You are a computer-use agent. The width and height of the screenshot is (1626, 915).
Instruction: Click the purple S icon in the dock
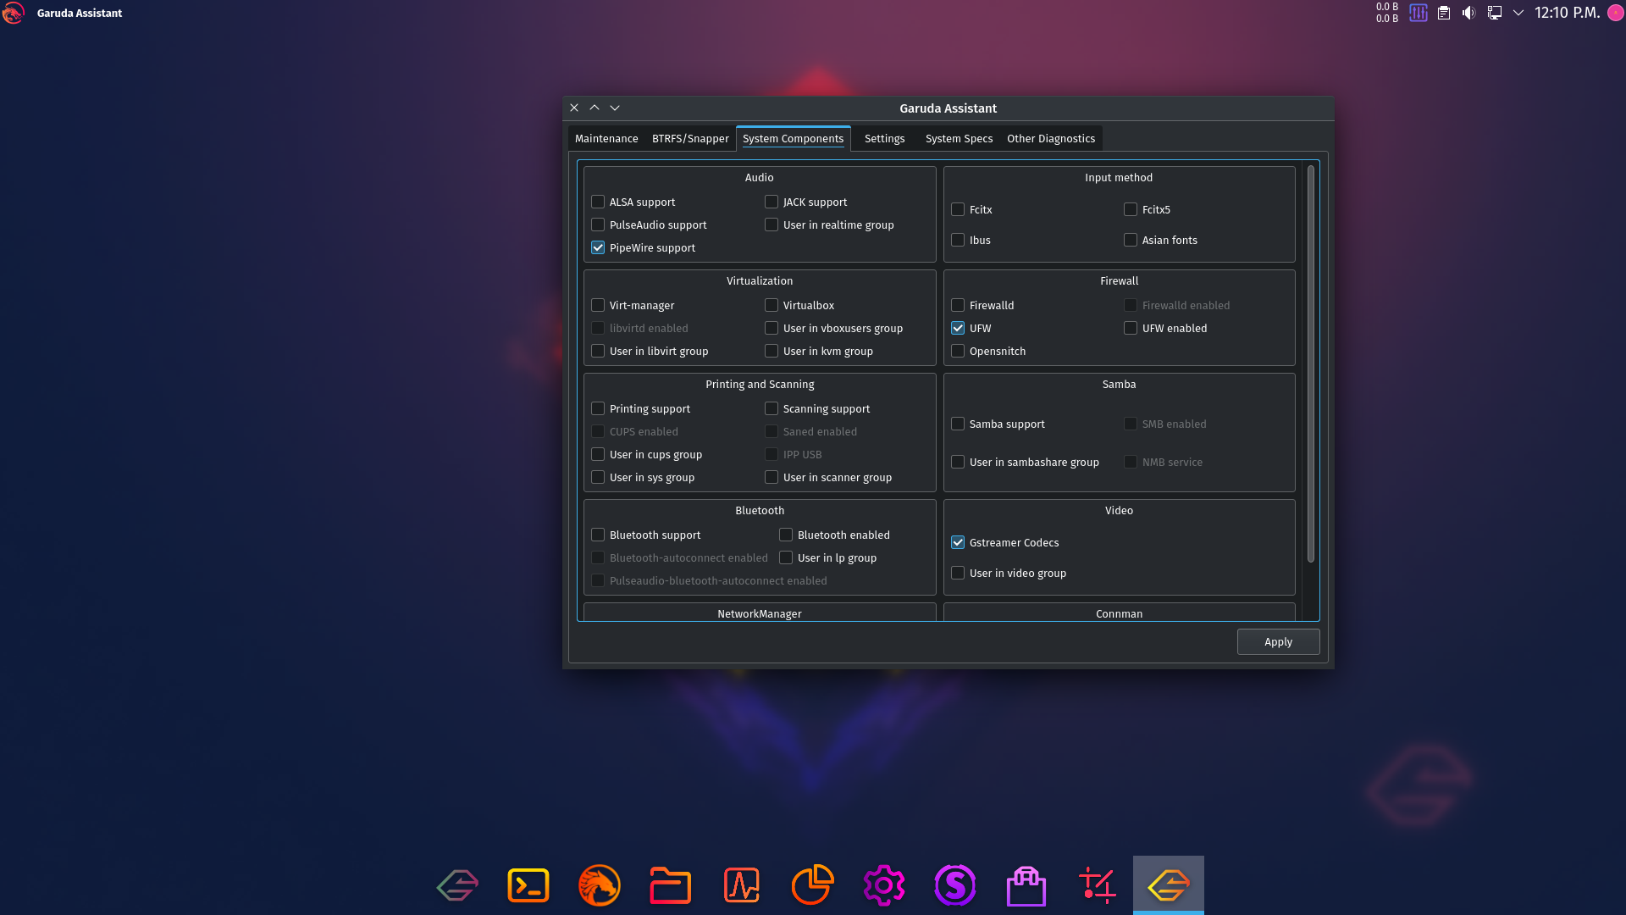click(955, 886)
